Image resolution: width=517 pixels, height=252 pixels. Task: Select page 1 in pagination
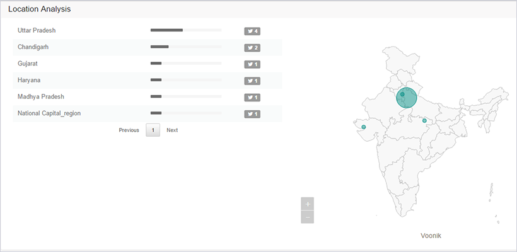(x=153, y=130)
